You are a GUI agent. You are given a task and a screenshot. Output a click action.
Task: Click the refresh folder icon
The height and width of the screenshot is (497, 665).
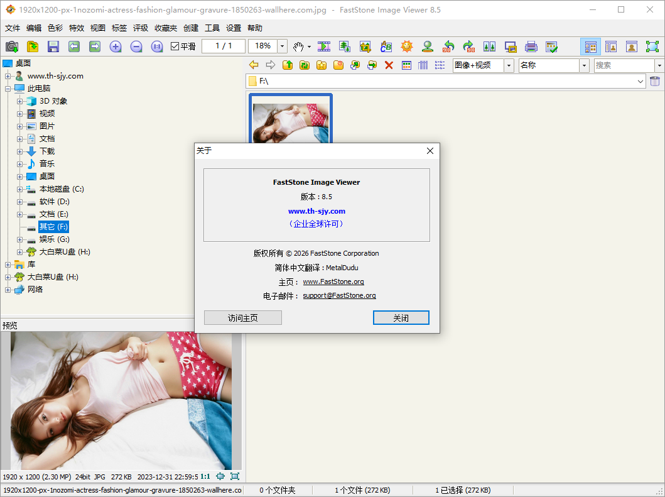305,65
